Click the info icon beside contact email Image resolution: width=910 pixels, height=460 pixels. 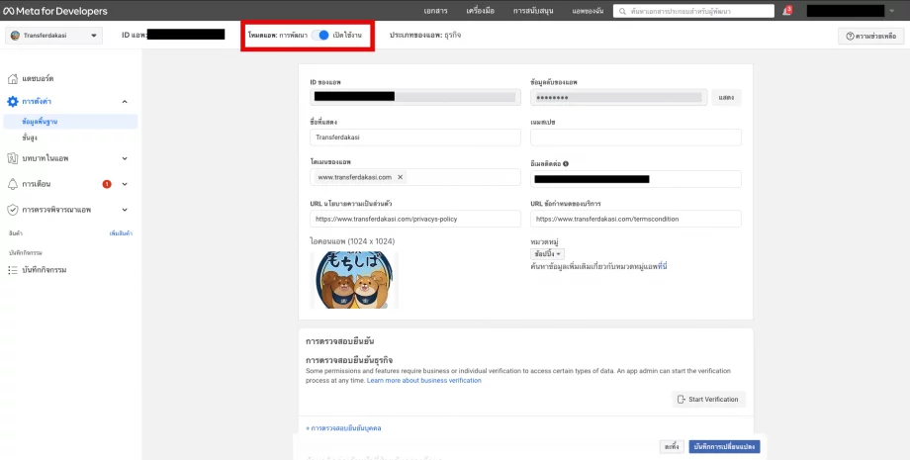click(566, 163)
